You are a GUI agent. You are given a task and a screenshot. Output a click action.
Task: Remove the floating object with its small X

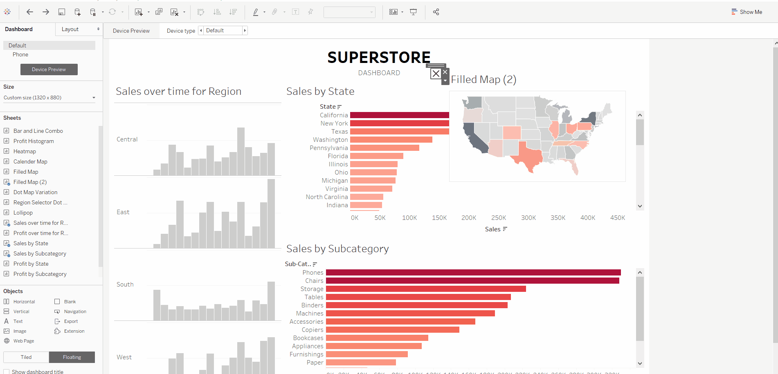[x=445, y=72]
